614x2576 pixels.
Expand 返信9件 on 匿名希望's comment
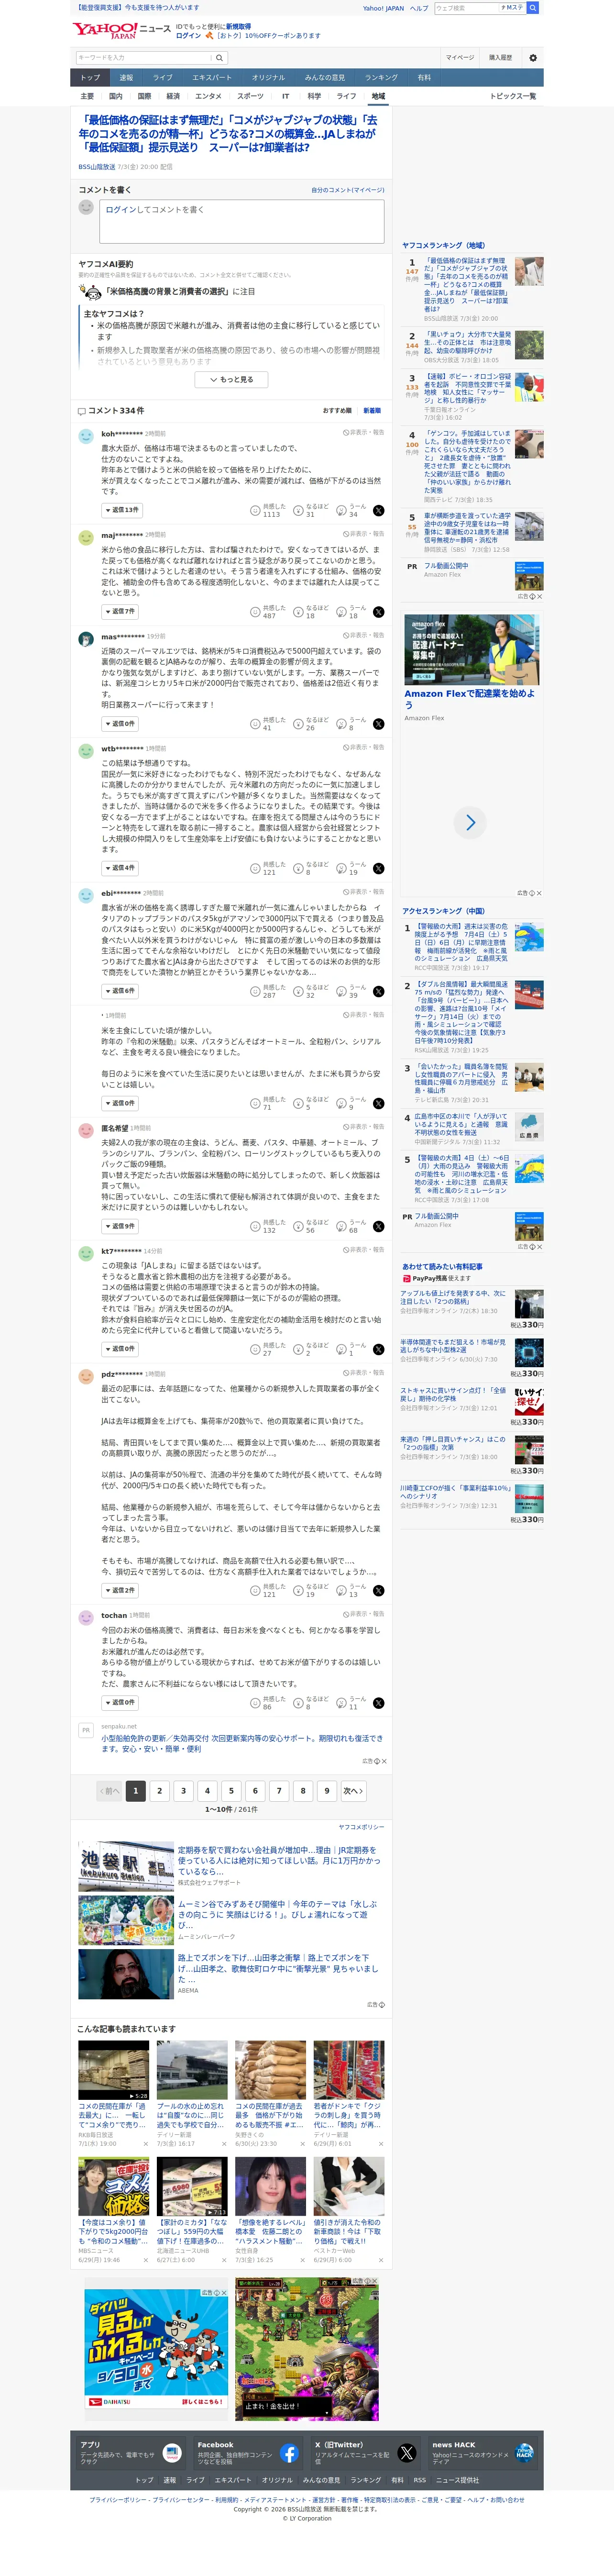click(x=120, y=1226)
